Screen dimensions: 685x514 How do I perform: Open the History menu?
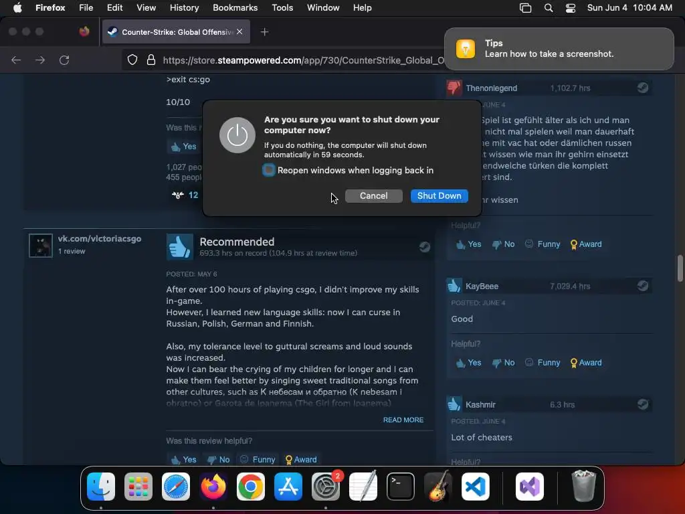[x=184, y=7]
